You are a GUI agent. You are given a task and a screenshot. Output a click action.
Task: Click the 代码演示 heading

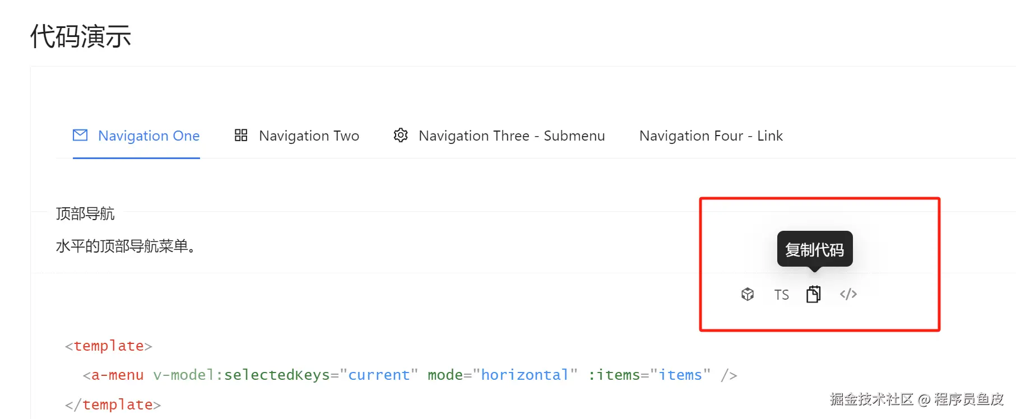coord(81,36)
